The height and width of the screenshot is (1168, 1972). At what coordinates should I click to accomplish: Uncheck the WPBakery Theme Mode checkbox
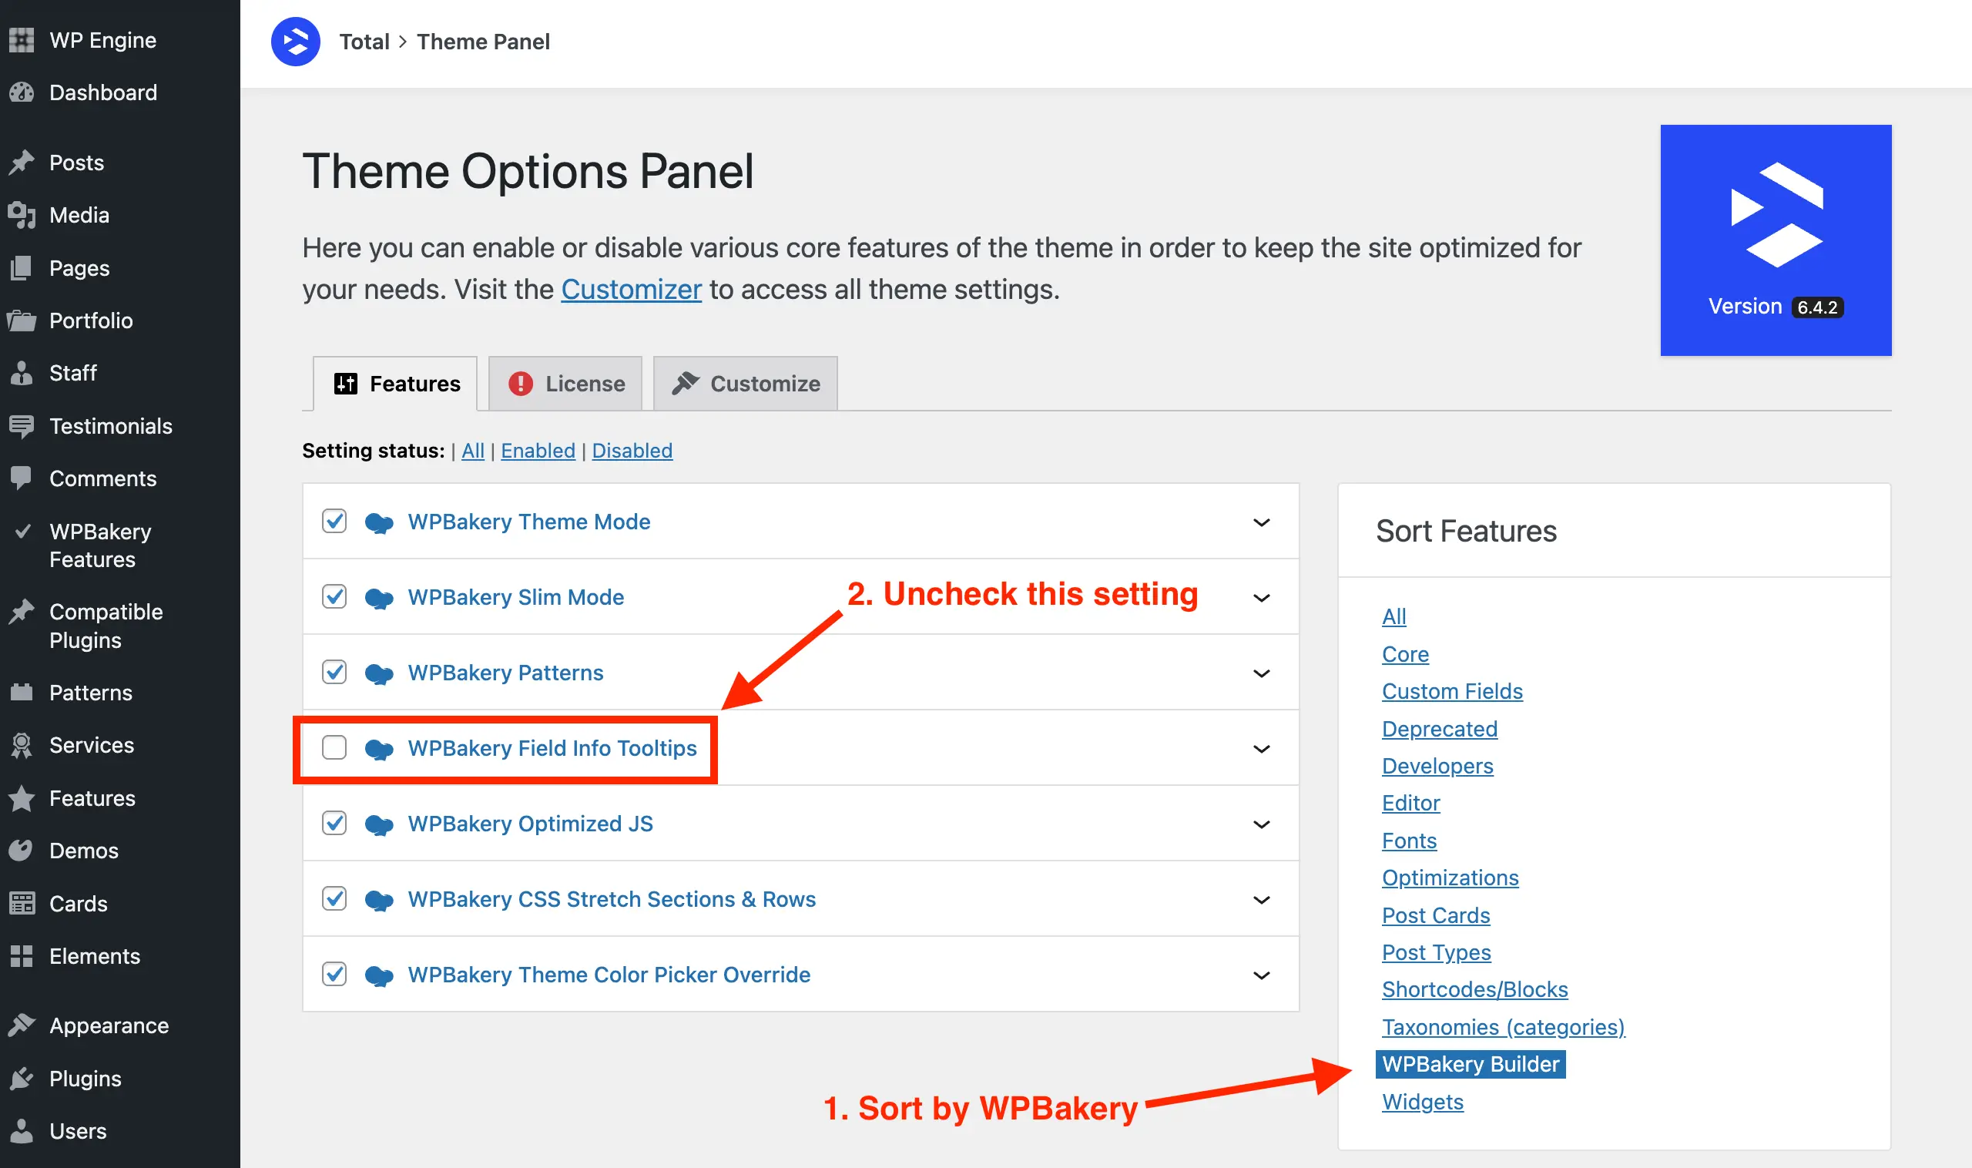click(334, 521)
